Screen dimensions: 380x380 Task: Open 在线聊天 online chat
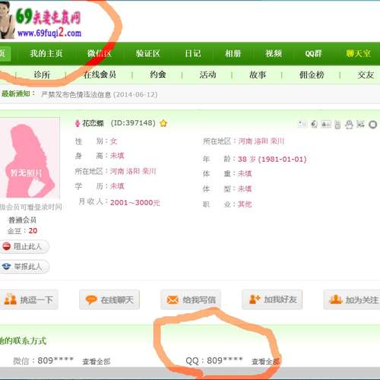coord(109,299)
